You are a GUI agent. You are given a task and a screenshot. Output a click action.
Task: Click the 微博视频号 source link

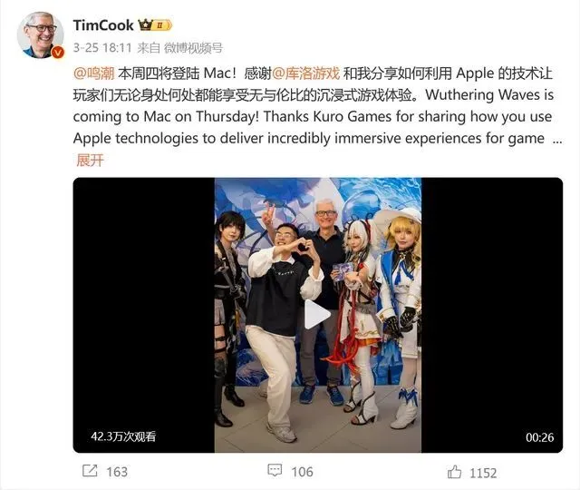[193, 48]
